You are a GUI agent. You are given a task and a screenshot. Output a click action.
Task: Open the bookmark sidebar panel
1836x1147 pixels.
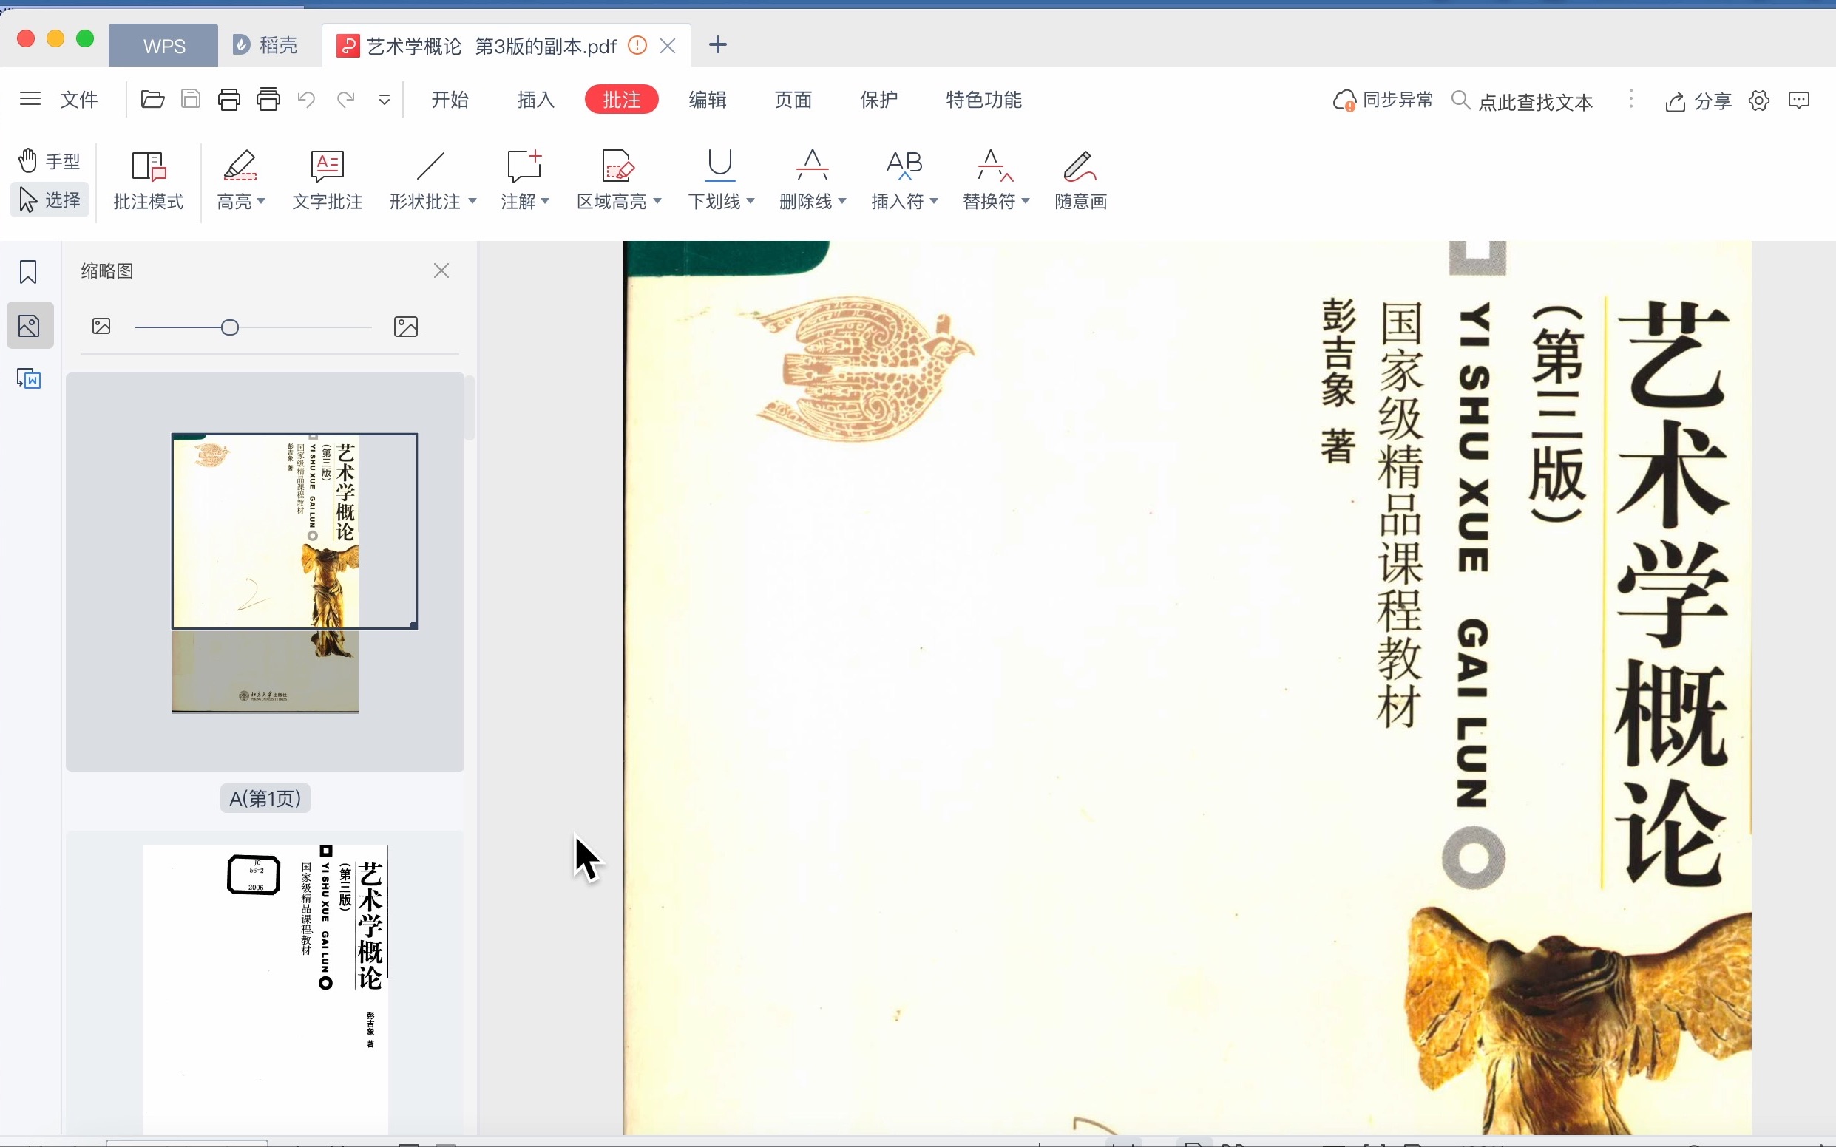click(x=29, y=272)
